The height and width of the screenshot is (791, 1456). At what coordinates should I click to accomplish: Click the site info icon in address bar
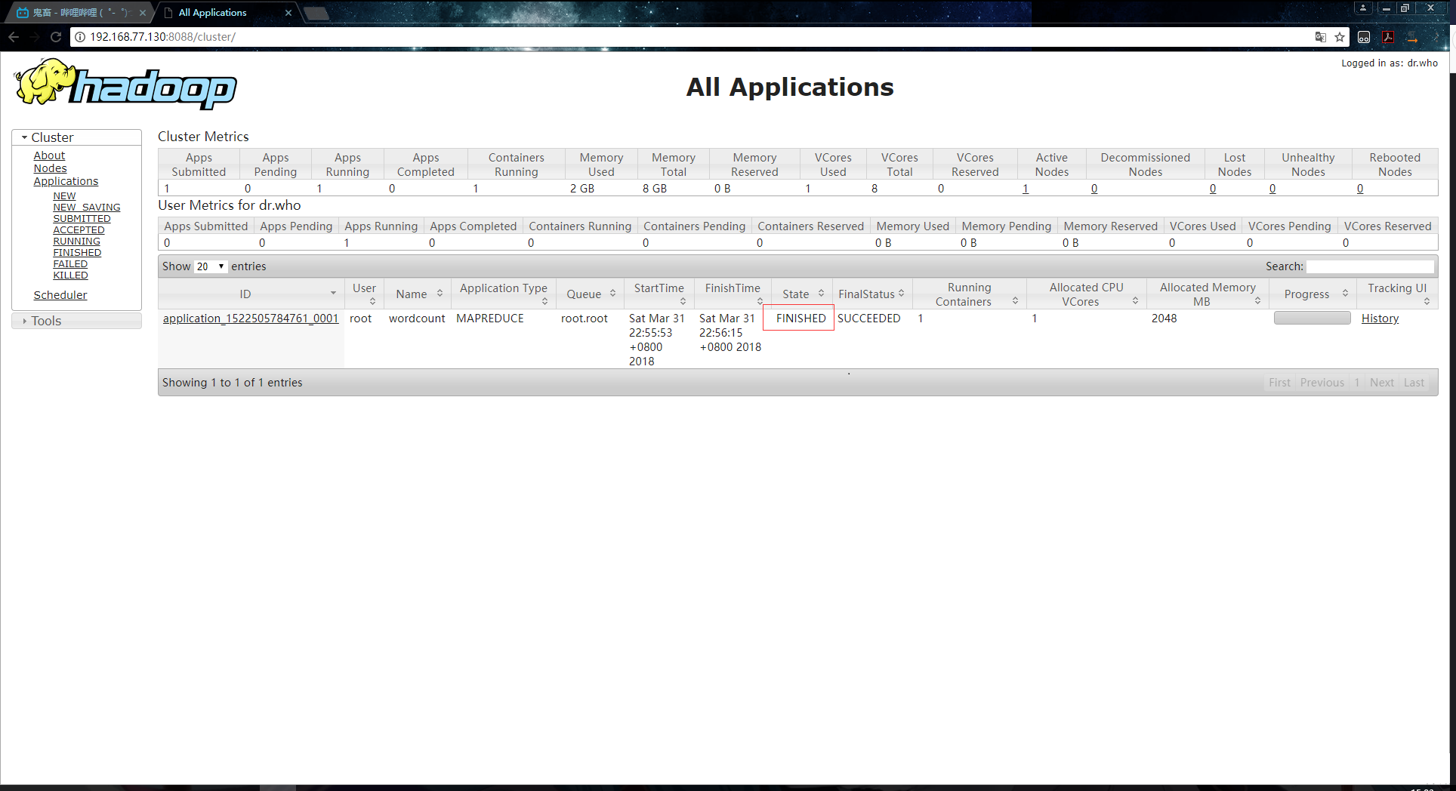click(80, 37)
